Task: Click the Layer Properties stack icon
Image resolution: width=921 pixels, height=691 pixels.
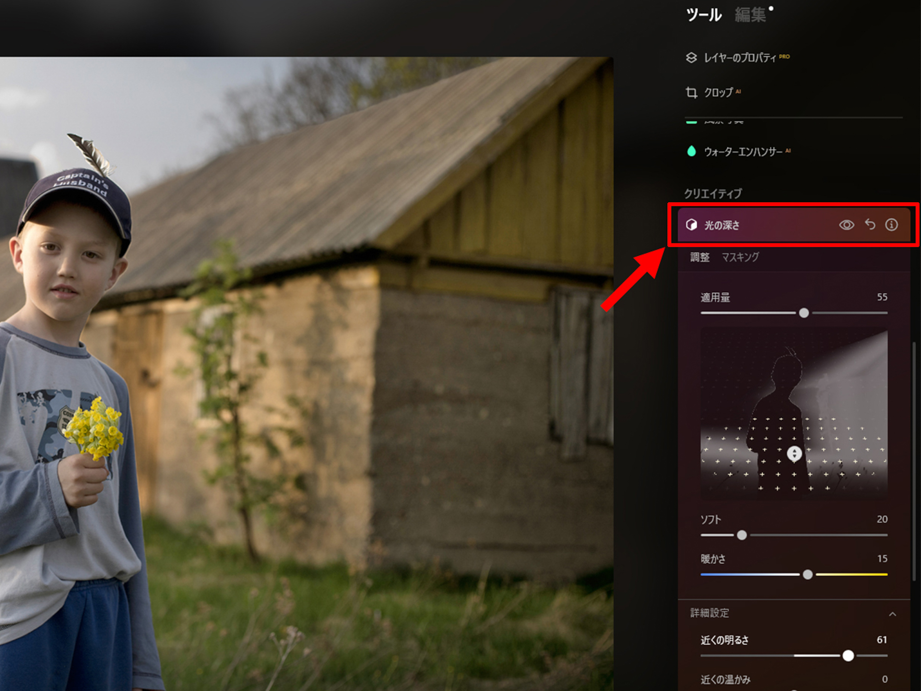Action: tap(691, 58)
